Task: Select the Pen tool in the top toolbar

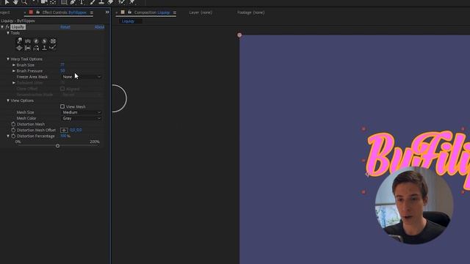Action: (x=73, y=2)
